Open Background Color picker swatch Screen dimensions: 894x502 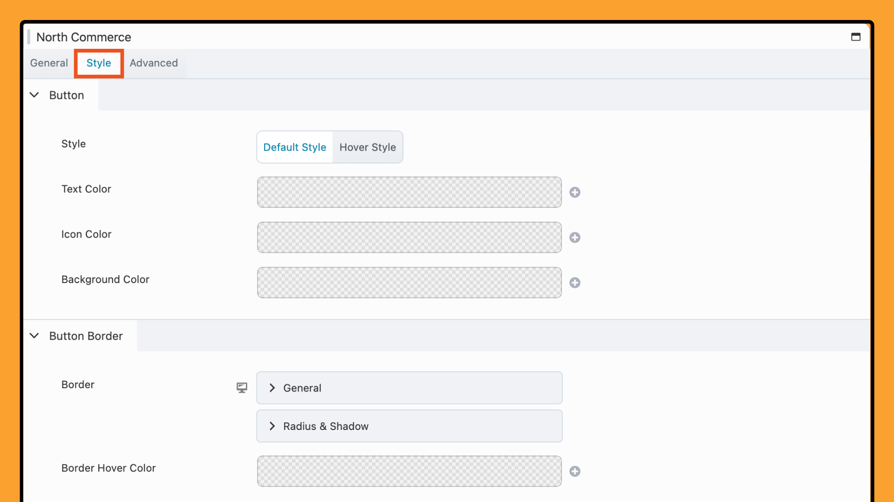[409, 283]
